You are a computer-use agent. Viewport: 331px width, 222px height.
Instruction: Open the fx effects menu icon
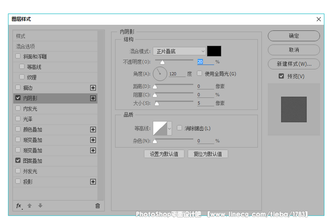19,206
